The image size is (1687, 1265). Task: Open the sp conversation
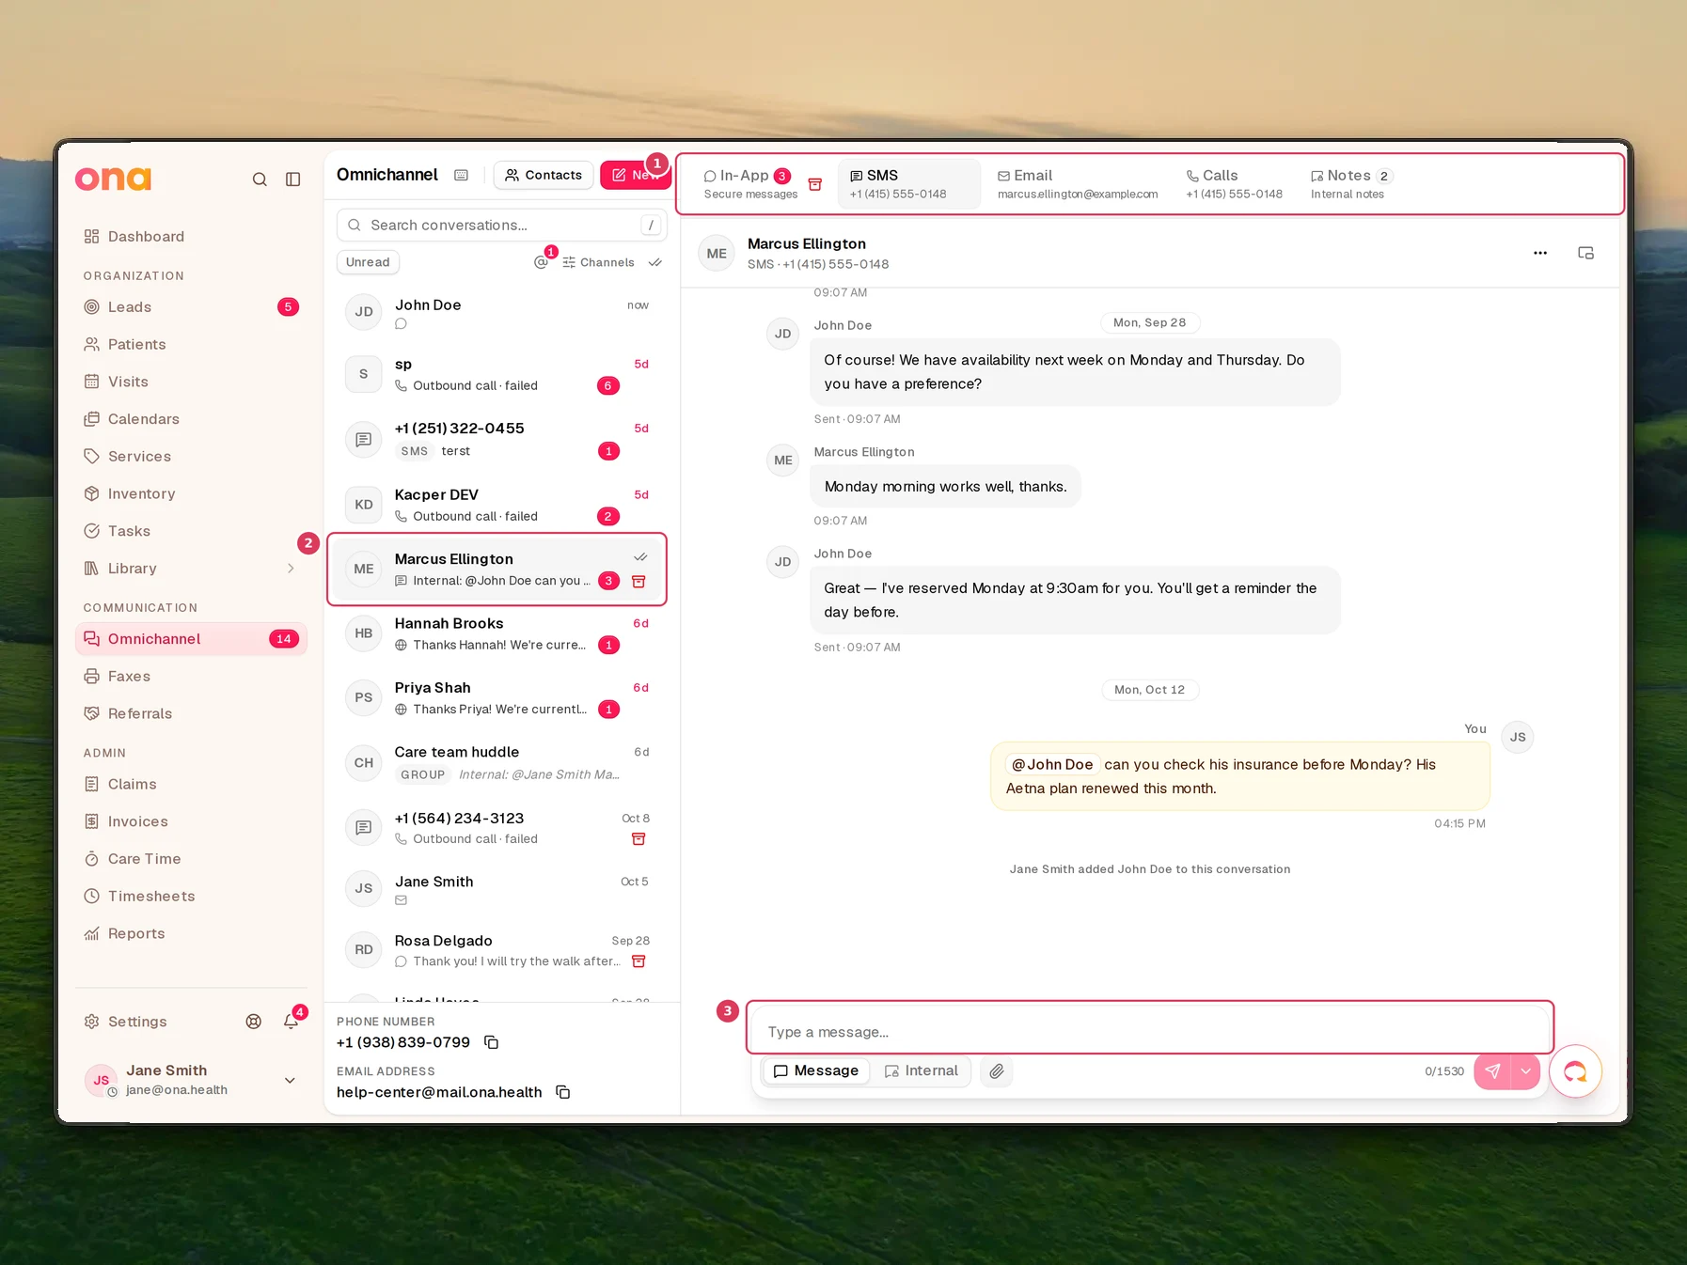click(497, 374)
